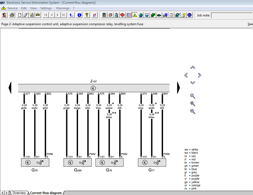Image resolution: width=253 pixels, height=195 pixels.
Task: Click the G77 sensor component box
Action: coord(152,162)
